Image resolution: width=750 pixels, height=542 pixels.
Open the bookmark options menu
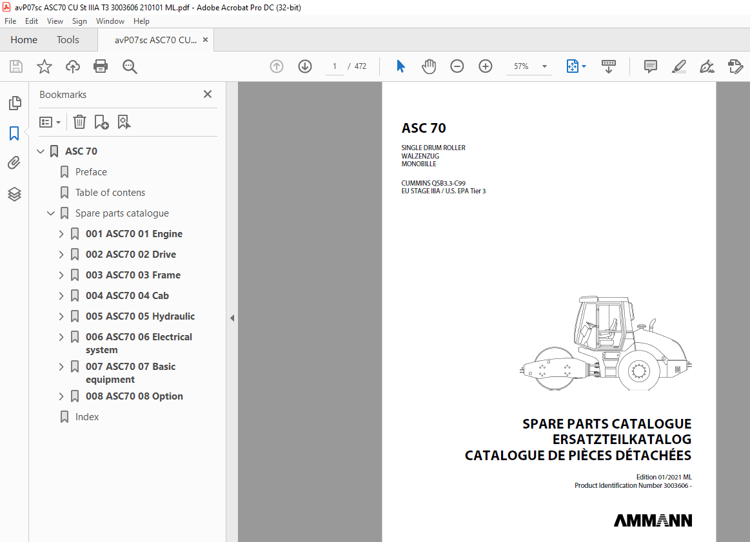coord(50,122)
